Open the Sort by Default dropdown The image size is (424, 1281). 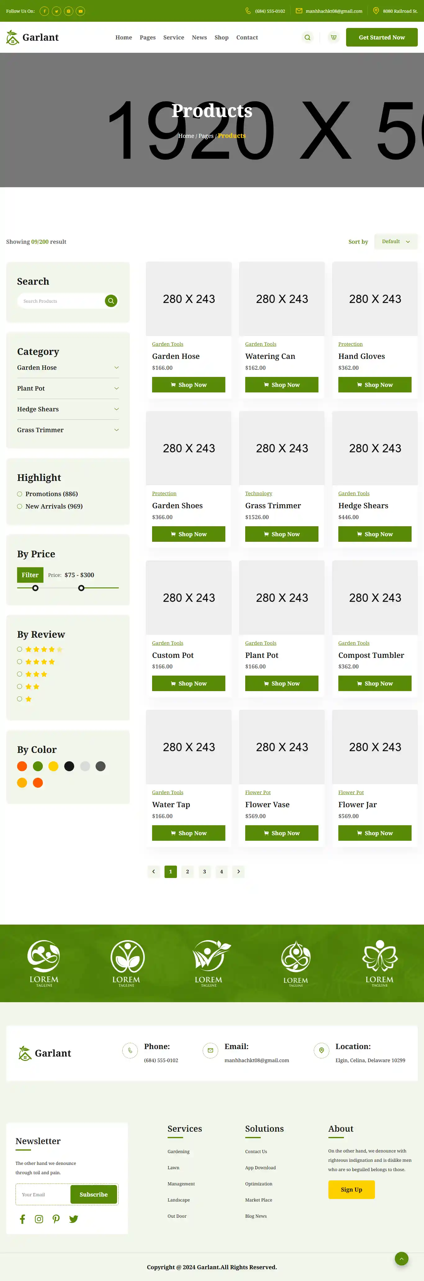396,242
